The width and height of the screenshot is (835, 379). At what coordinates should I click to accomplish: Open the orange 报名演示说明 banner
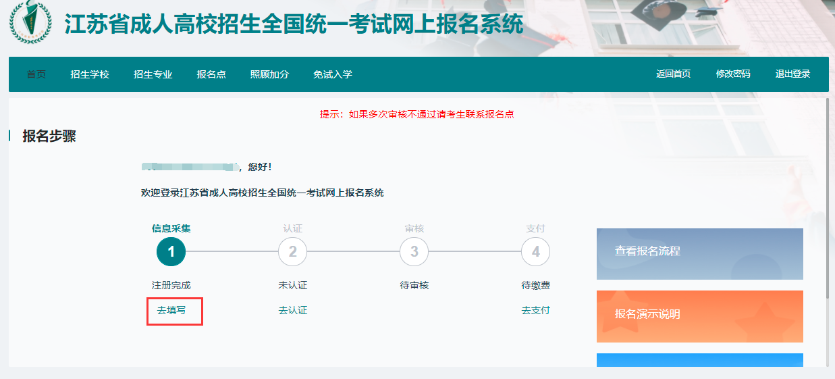tap(700, 317)
